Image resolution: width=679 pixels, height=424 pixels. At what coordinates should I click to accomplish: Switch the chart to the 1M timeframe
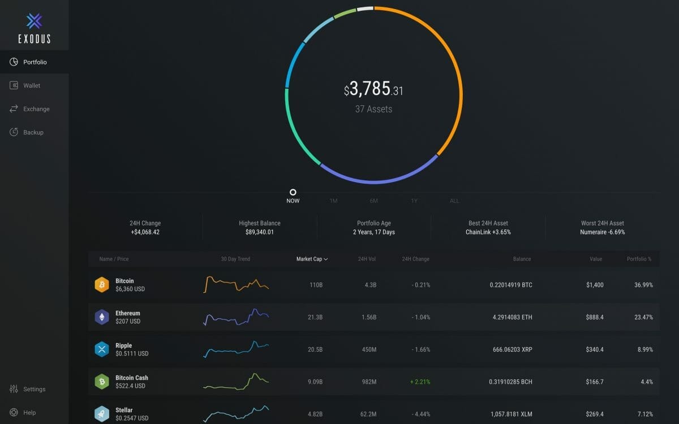pos(333,200)
